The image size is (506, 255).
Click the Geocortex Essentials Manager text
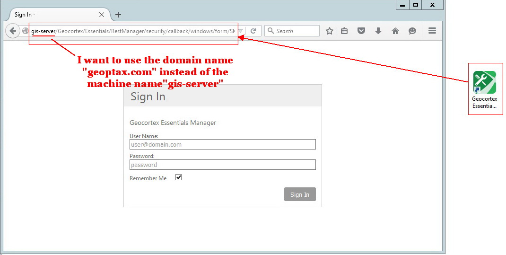[x=173, y=123]
